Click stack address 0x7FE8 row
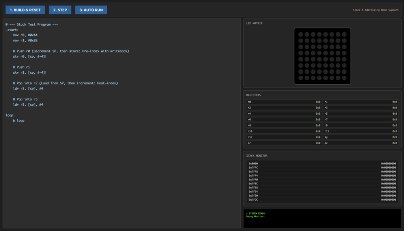This screenshot has width=404, height=231. pos(322,188)
